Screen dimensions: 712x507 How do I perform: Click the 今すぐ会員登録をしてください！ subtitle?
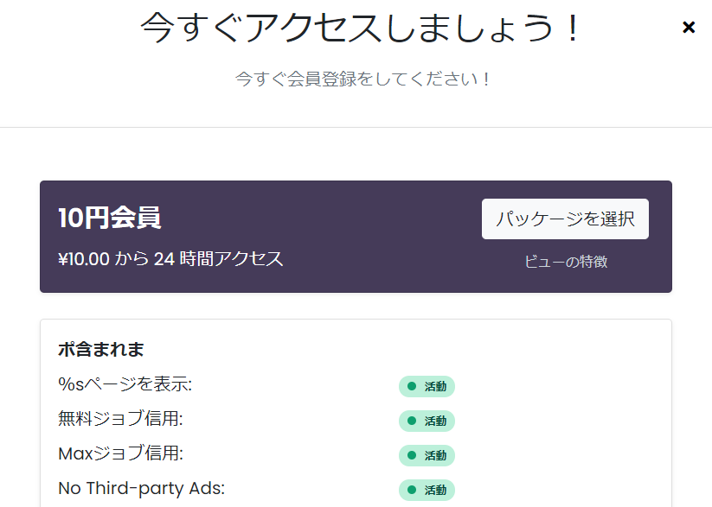tap(362, 79)
